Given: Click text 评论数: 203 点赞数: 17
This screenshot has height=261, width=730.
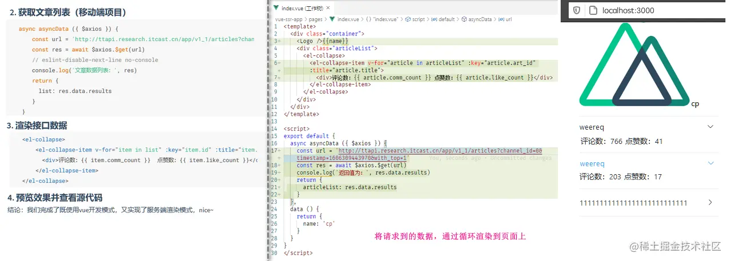Looking at the screenshot, I should 621,177.
